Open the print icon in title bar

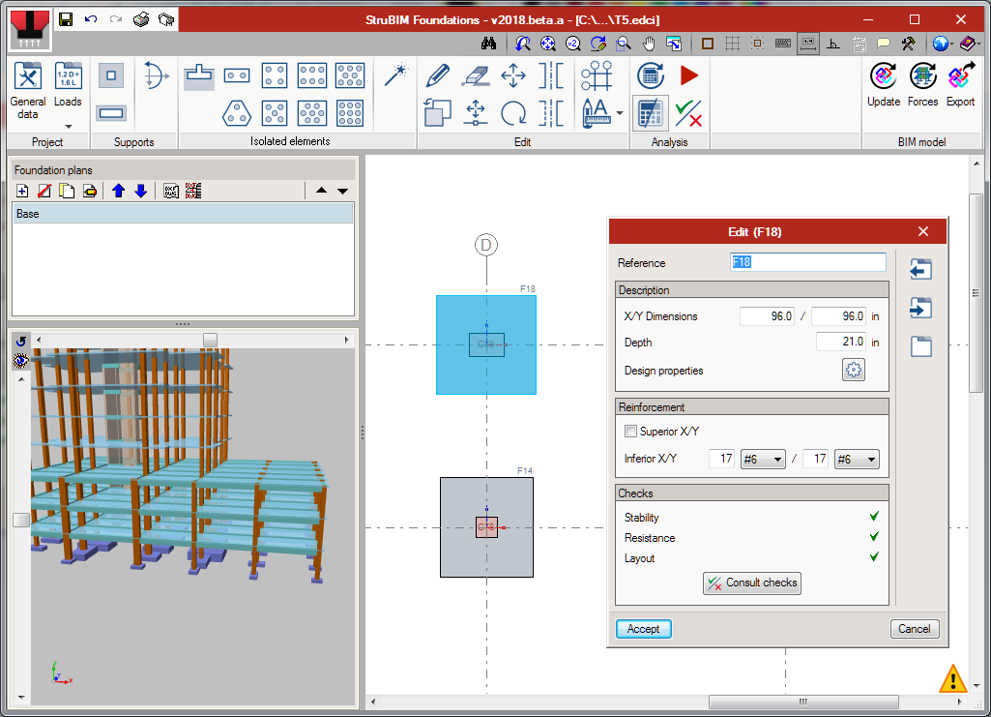coord(141,19)
